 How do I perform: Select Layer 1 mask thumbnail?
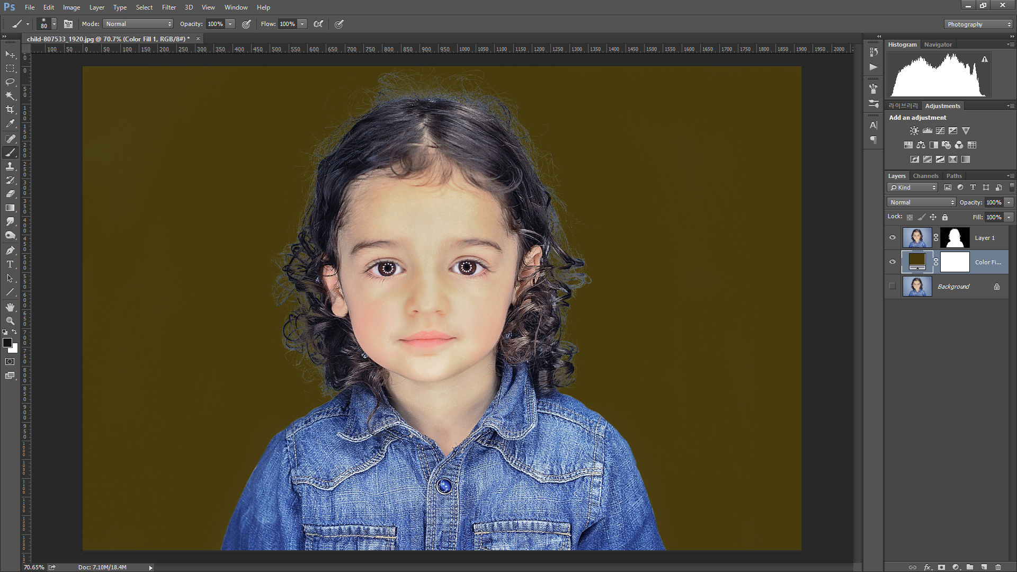[x=954, y=238]
